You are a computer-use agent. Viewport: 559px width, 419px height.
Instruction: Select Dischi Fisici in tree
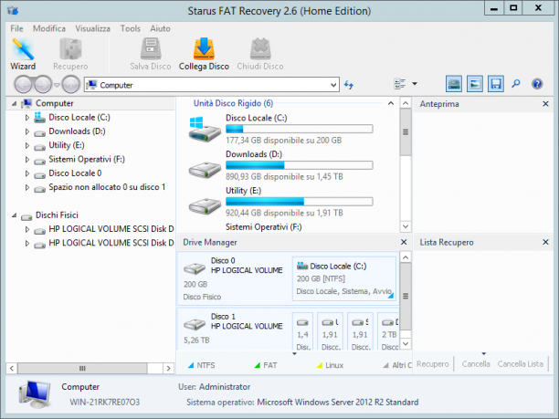[57, 215]
